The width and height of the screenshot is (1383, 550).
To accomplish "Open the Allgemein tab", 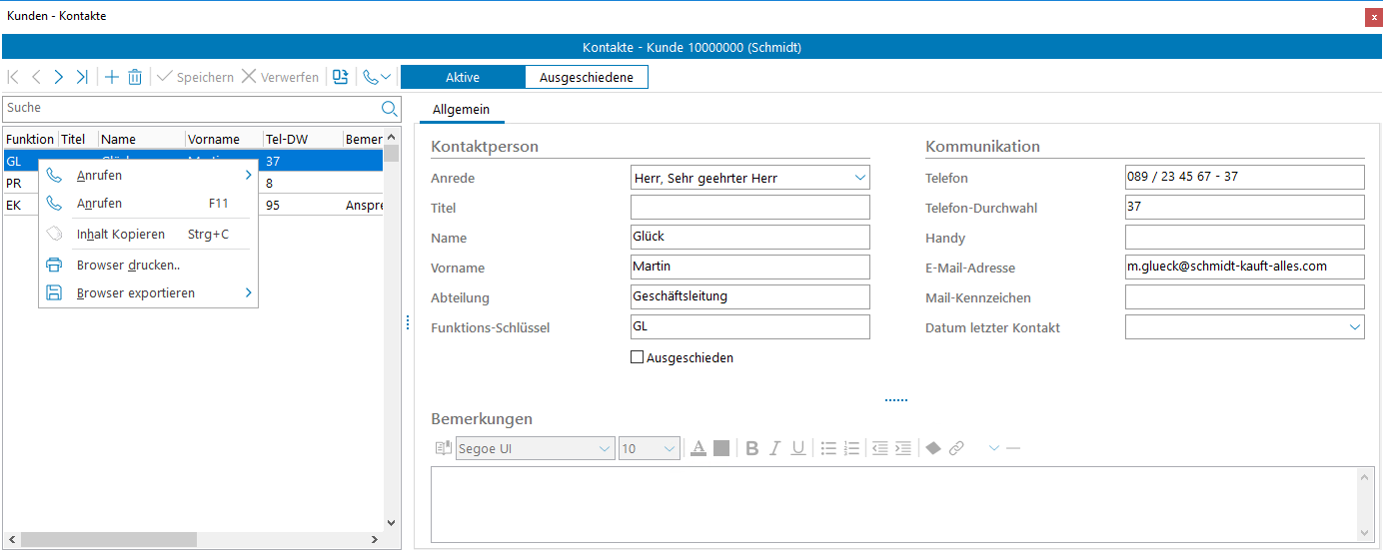I will click(x=461, y=110).
